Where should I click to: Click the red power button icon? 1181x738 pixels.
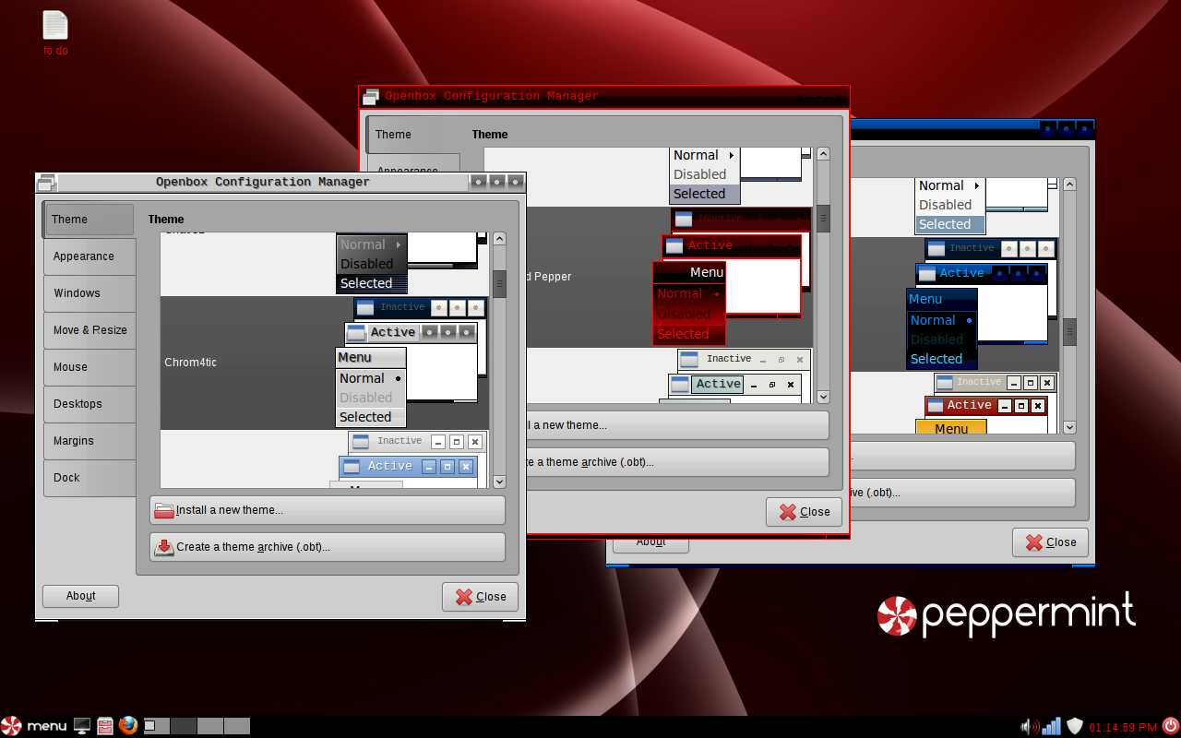[x=1170, y=726]
